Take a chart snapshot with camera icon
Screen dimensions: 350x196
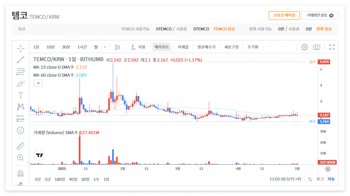[x=317, y=47]
